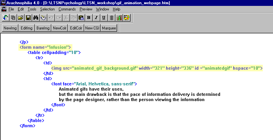Click the center align text icon
The height and width of the screenshot is (140, 273).
click(x=111, y=18)
